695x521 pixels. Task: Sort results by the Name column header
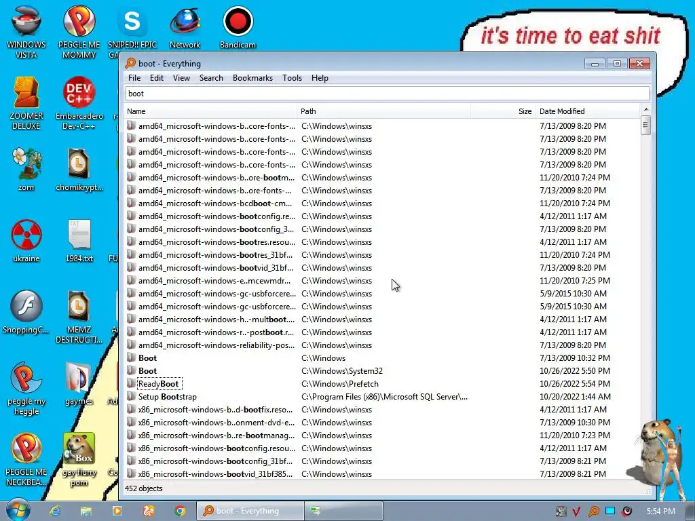[210, 111]
